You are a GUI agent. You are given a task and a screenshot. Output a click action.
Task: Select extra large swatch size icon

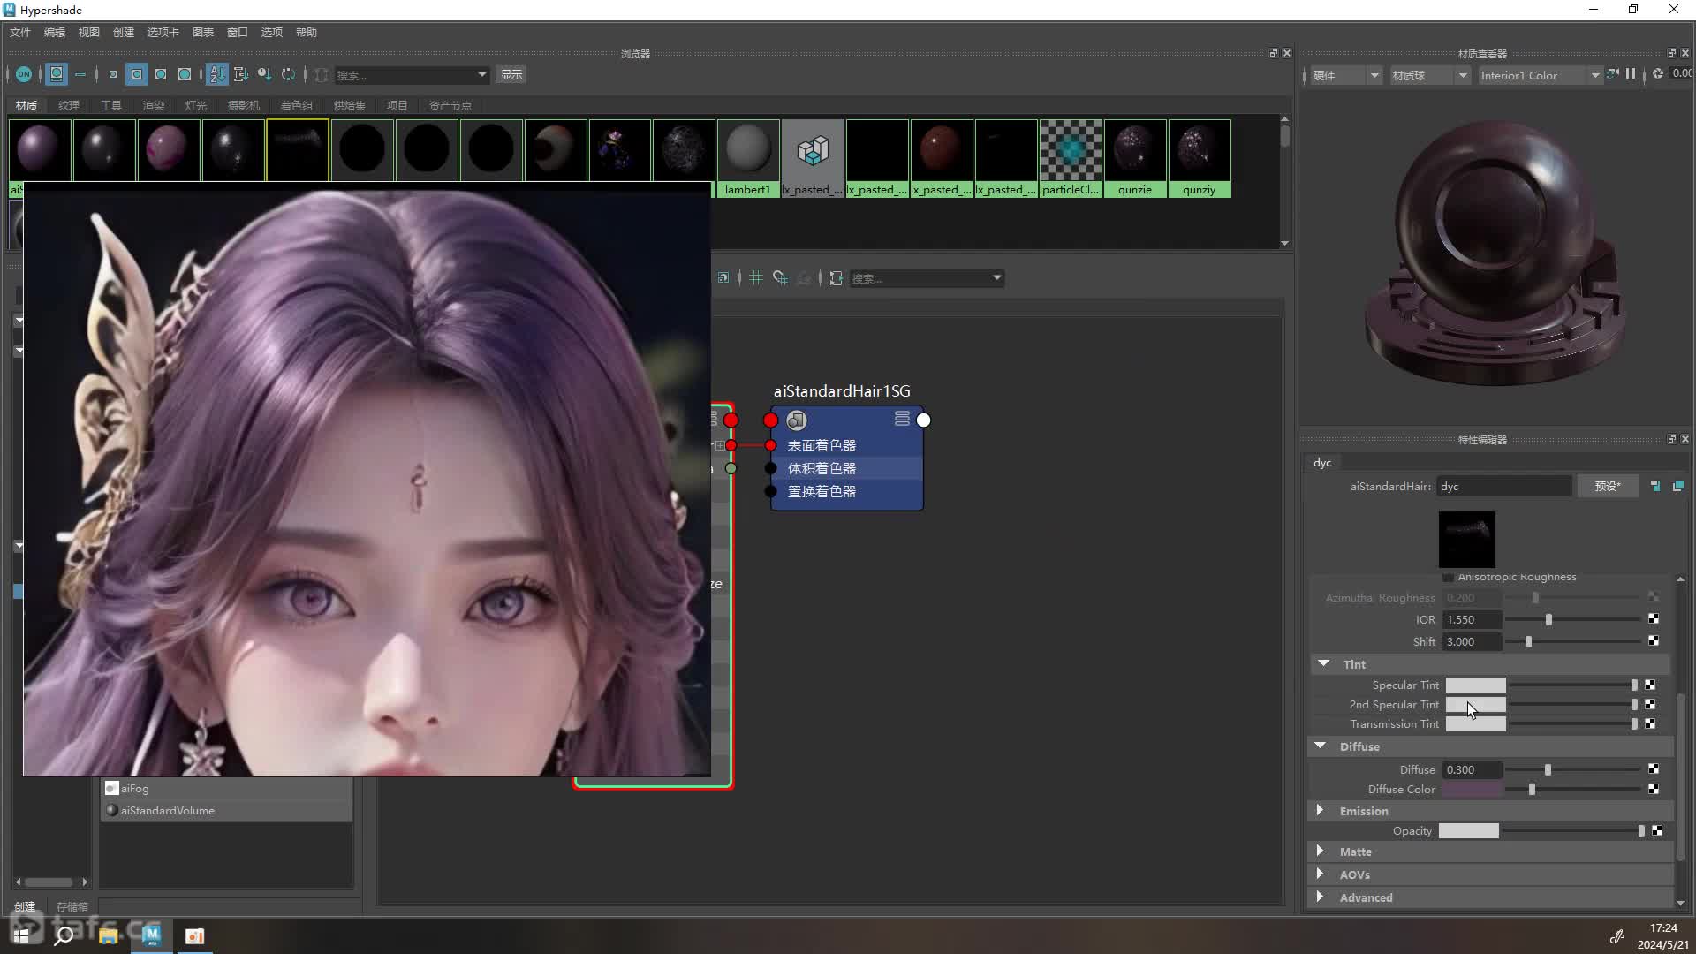pos(185,74)
